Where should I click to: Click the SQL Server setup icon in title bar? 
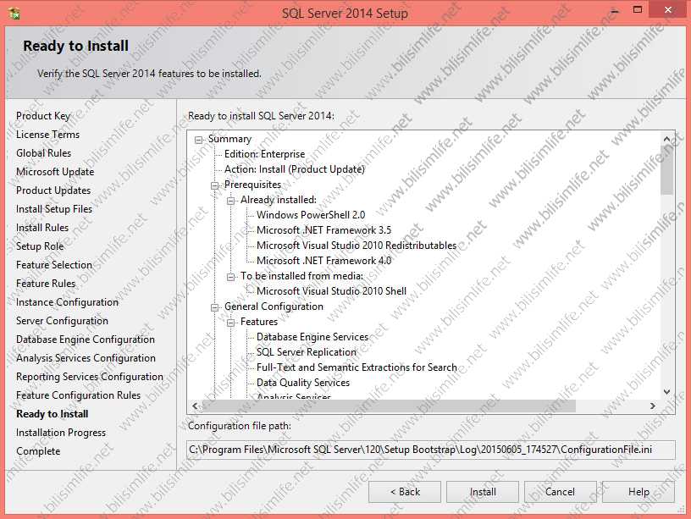click(x=14, y=14)
